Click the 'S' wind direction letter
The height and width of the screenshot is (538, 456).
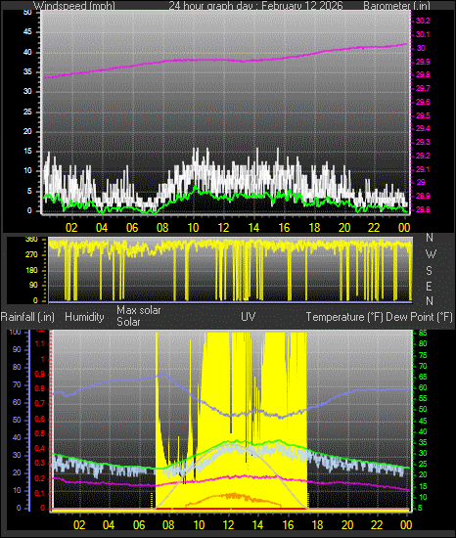pos(429,270)
